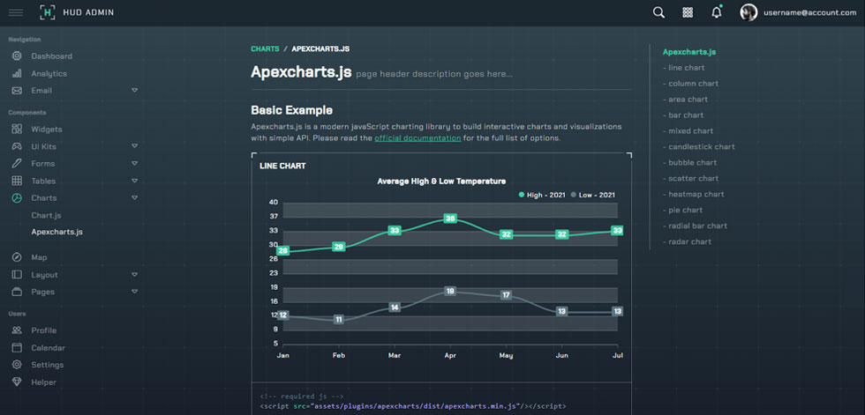Click the CHARTS breadcrumb link
Screen dimensions: 865x415
[x=265, y=49]
